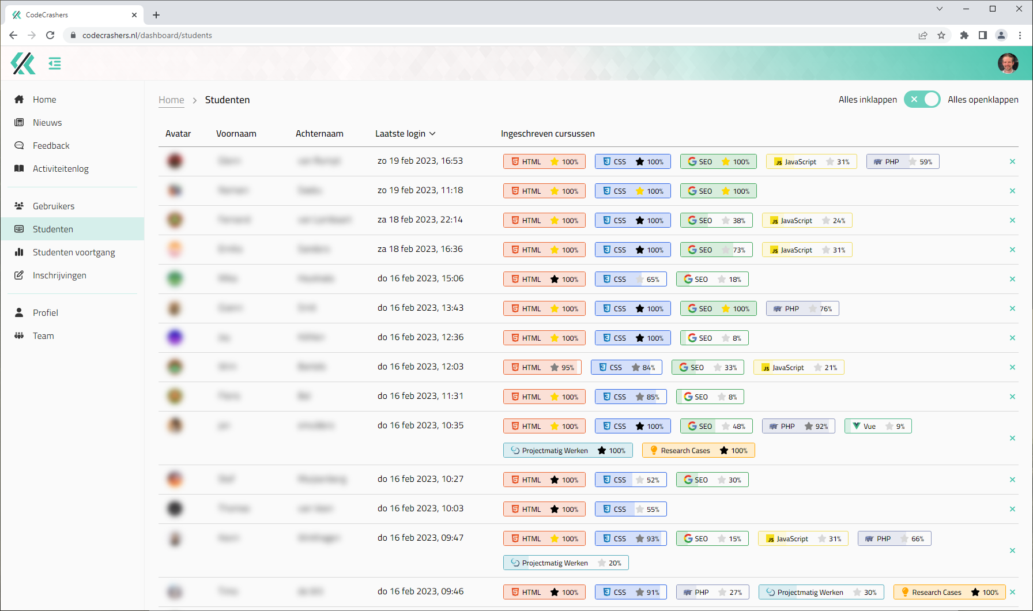1033x611 pixels.
Task: Click the share page icon in address bar
Action: 923,35
